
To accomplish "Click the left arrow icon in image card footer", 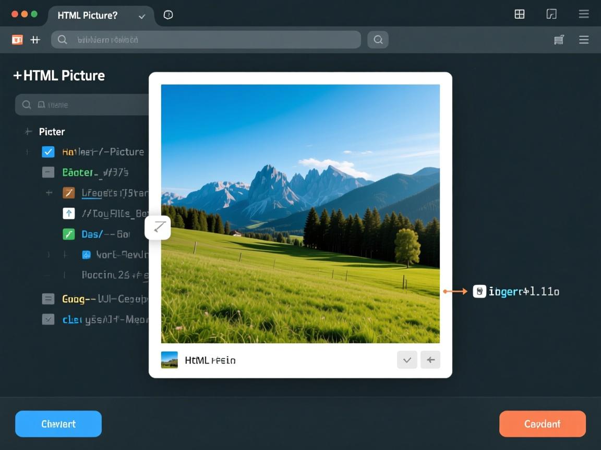I will [x=430, y=360].
